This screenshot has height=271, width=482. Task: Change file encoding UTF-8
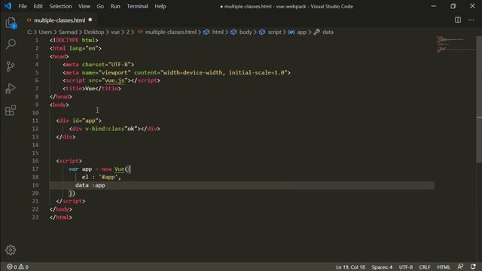click(406, 267)
